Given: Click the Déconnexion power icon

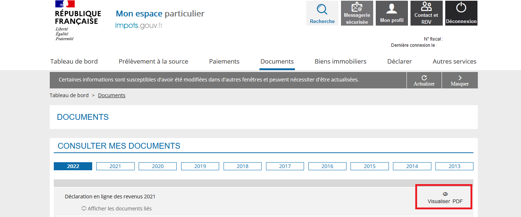Looking at the screenshot, I should [461, 8].
